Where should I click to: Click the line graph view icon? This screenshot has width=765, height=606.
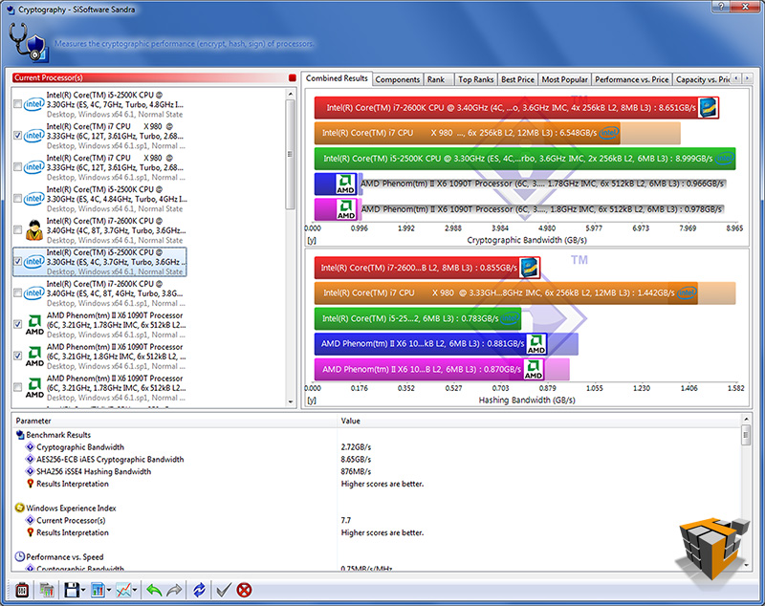pyautogui.click(x=123, y=591)
